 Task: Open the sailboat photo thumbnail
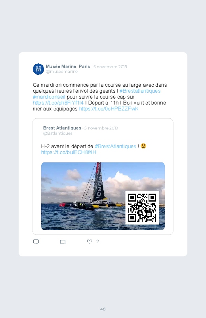click(x=103, y=196)
